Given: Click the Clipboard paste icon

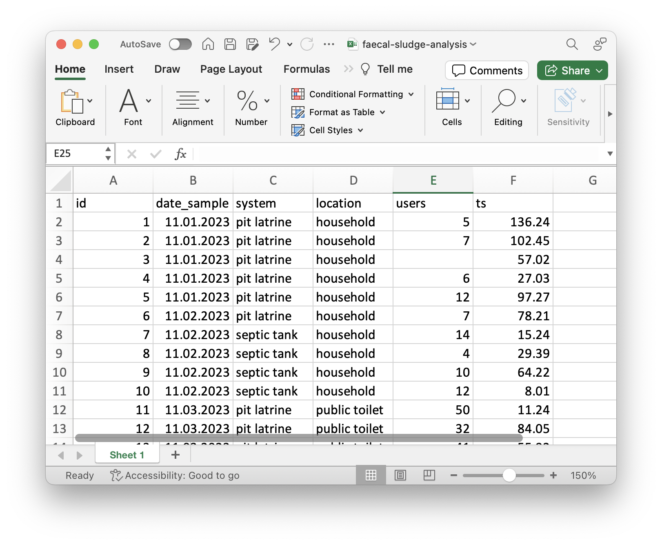Looking at the screenshot, I should click(x=72, y=101).
